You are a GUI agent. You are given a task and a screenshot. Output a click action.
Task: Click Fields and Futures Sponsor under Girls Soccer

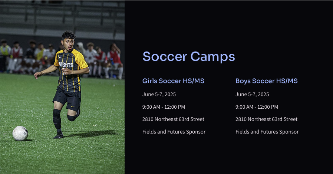174,132
